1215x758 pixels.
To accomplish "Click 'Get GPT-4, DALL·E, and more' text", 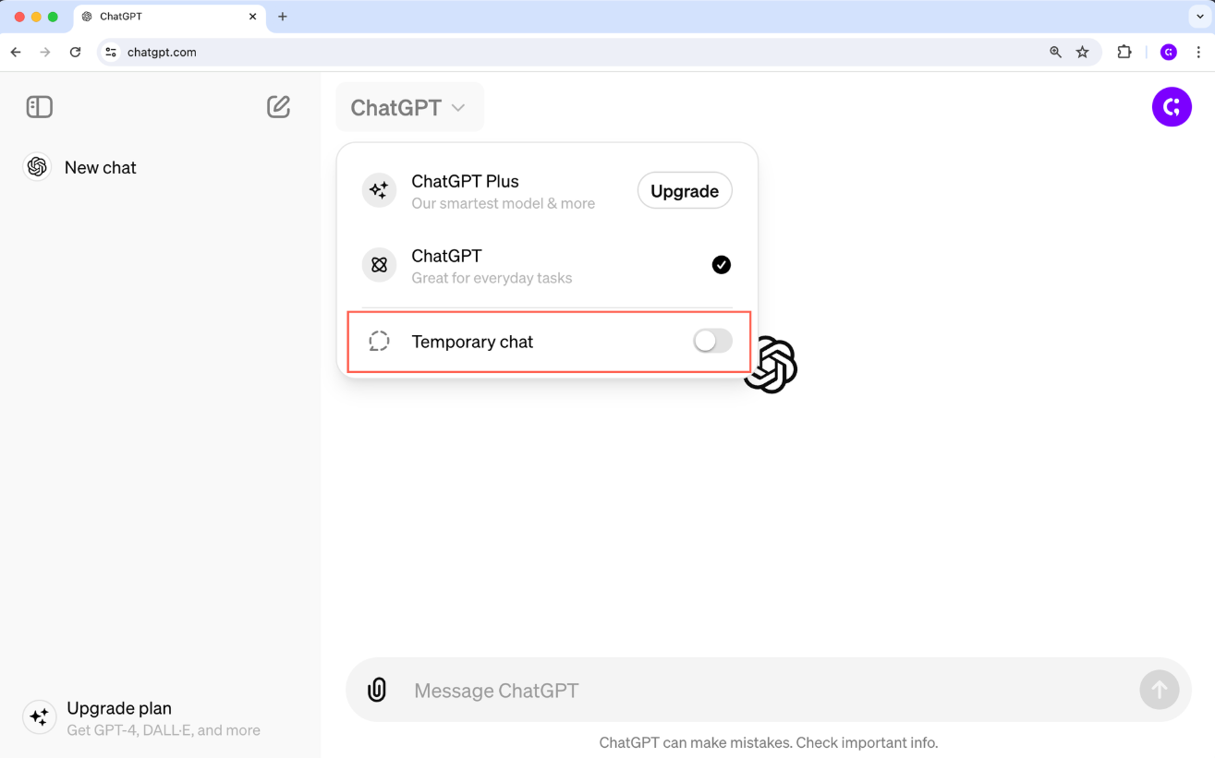I will point(164,730).
